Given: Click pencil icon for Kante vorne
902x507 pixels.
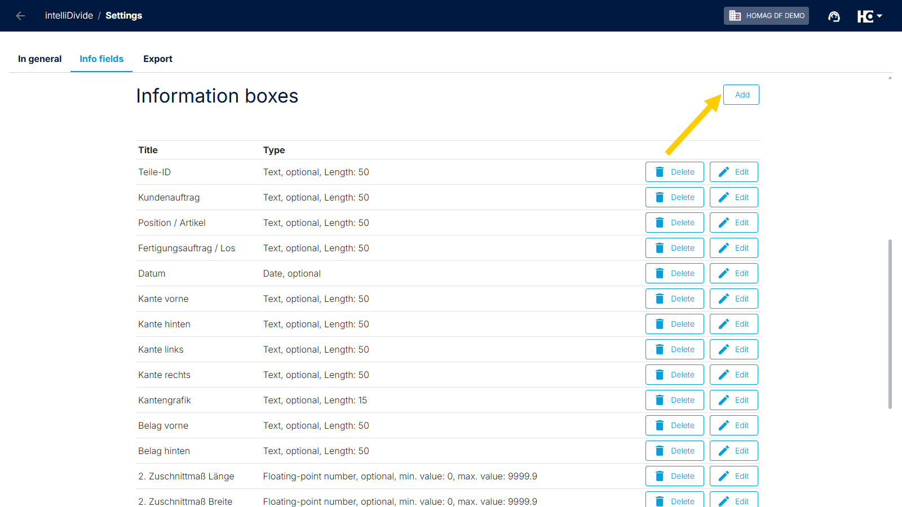Looking at the screenshot, I should (x=724, y=299).
